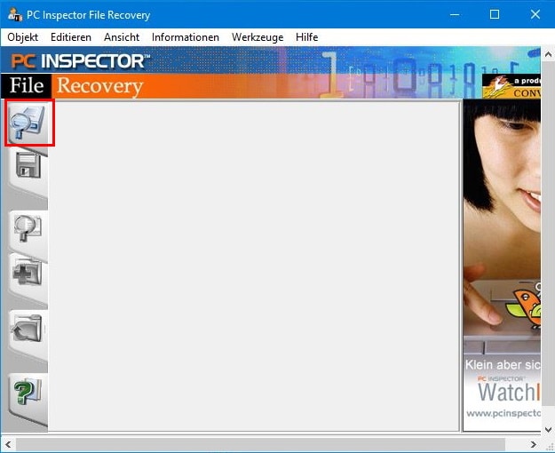
Task: Click the grayed find/search magnifier icon
Action: [x=28, y=228]
